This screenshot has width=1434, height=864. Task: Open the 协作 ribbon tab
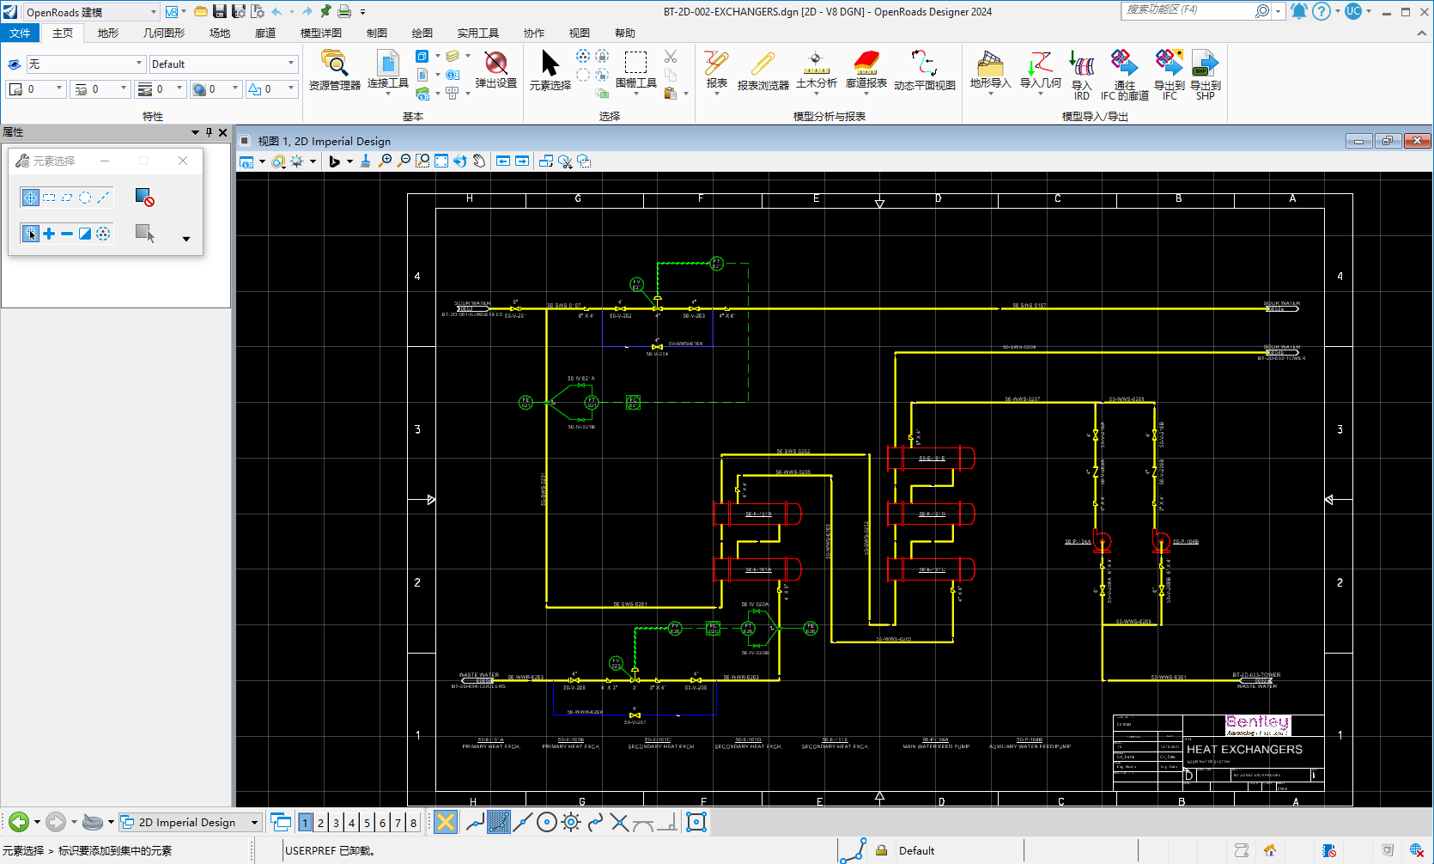(x=533, y=33)
